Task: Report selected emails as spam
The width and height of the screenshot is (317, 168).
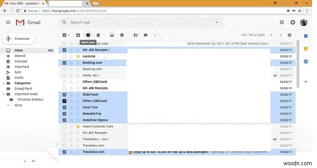Action: tap(88, 35)
